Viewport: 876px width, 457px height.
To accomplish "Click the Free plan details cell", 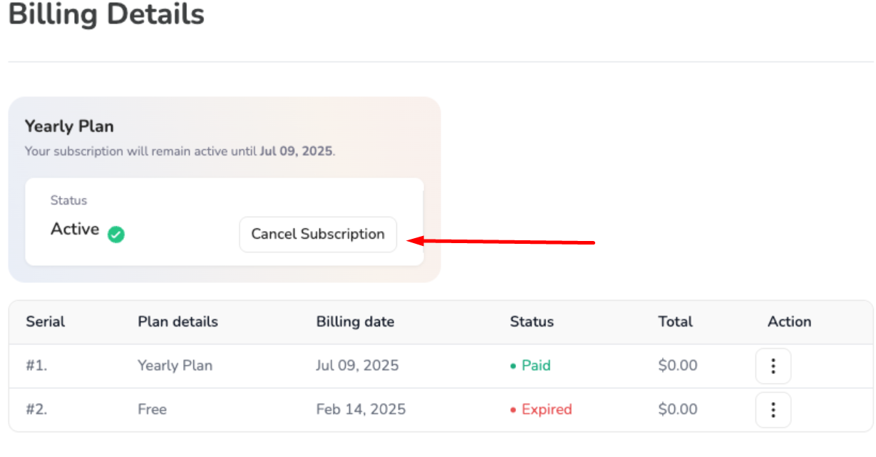I will point(152,409).
